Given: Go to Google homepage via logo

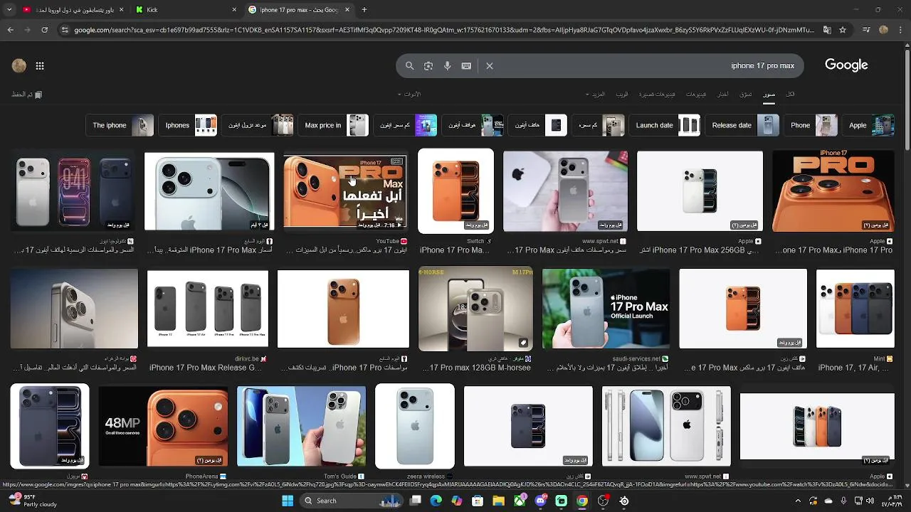Looking at the screenshot, I should click(846, 65).
